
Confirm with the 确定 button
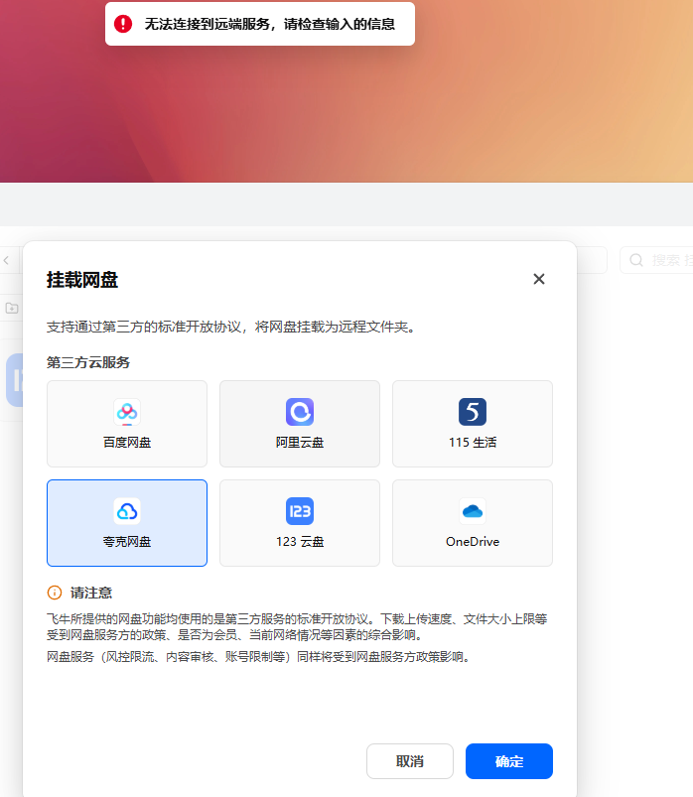[509, 761]
